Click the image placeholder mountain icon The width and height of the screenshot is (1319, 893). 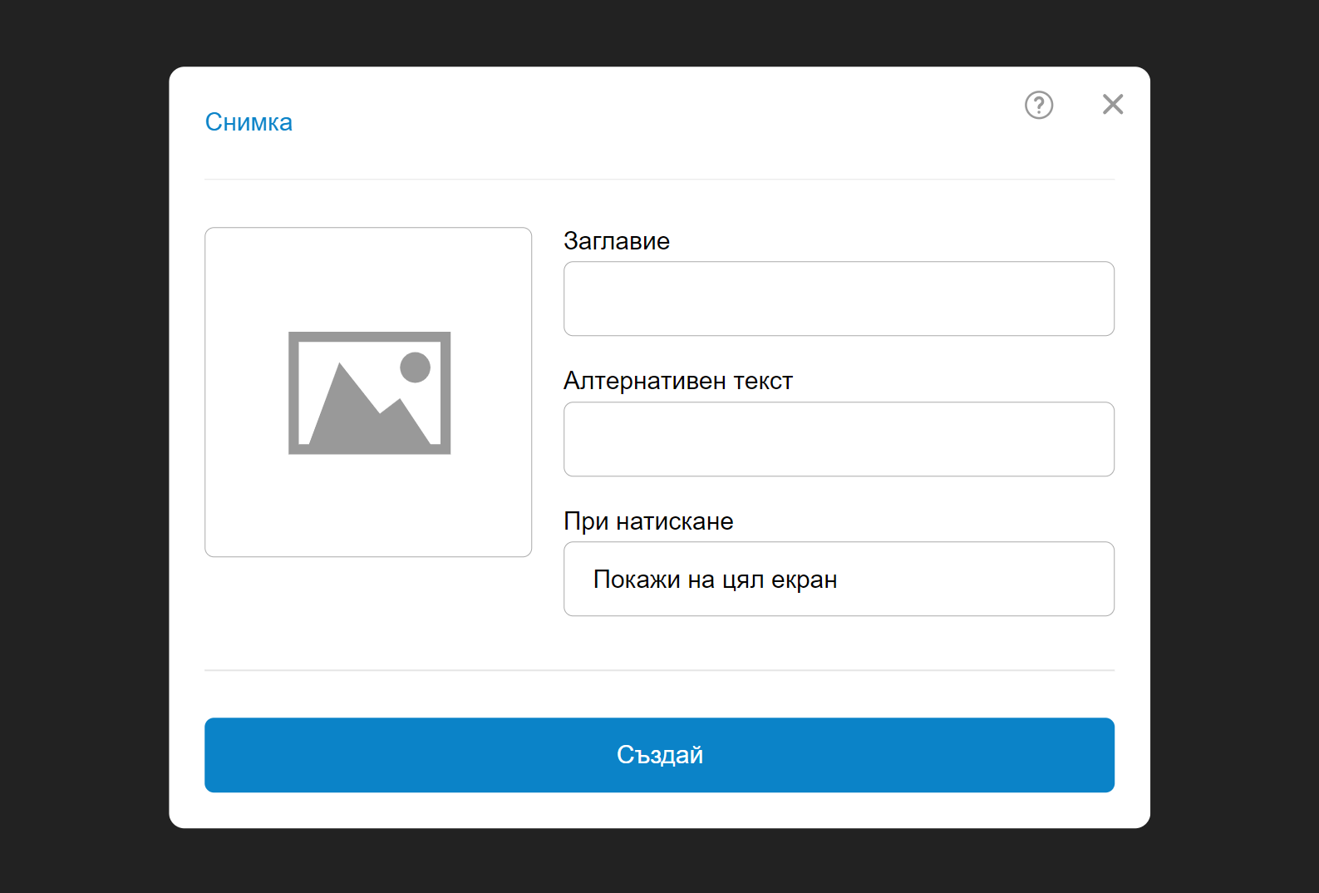(x=369, y=393)
